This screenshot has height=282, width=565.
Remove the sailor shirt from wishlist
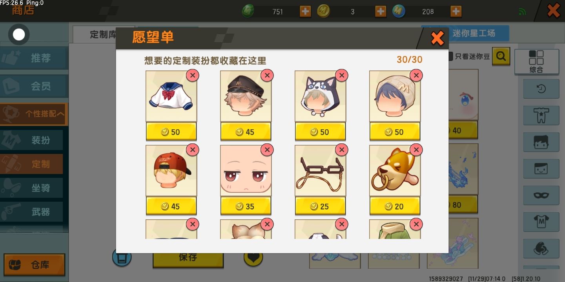[x=192, y=75]
